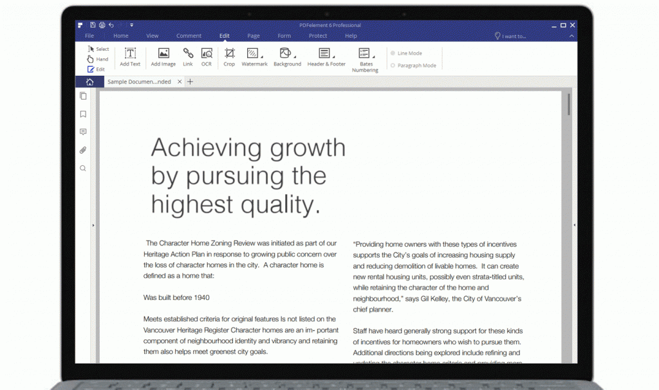
Task: Minimize the PDFelement window
Action: (x=554, y=26)
